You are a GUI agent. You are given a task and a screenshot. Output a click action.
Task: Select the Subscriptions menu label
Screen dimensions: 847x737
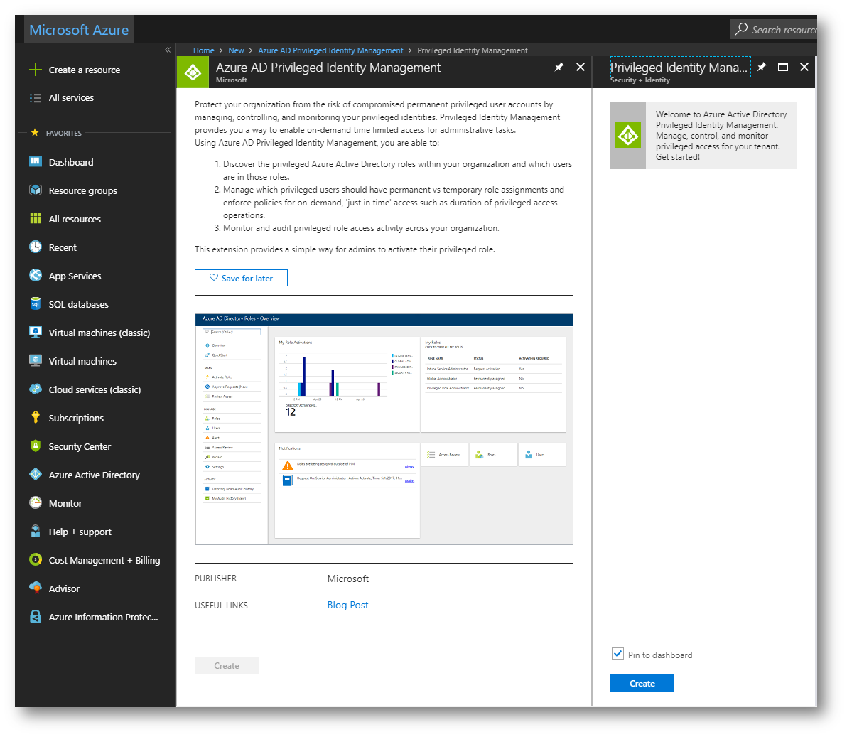click(x=76, y=418)
